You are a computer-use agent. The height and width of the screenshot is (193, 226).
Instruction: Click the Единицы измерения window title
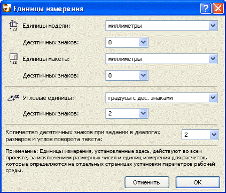[49, 9]
